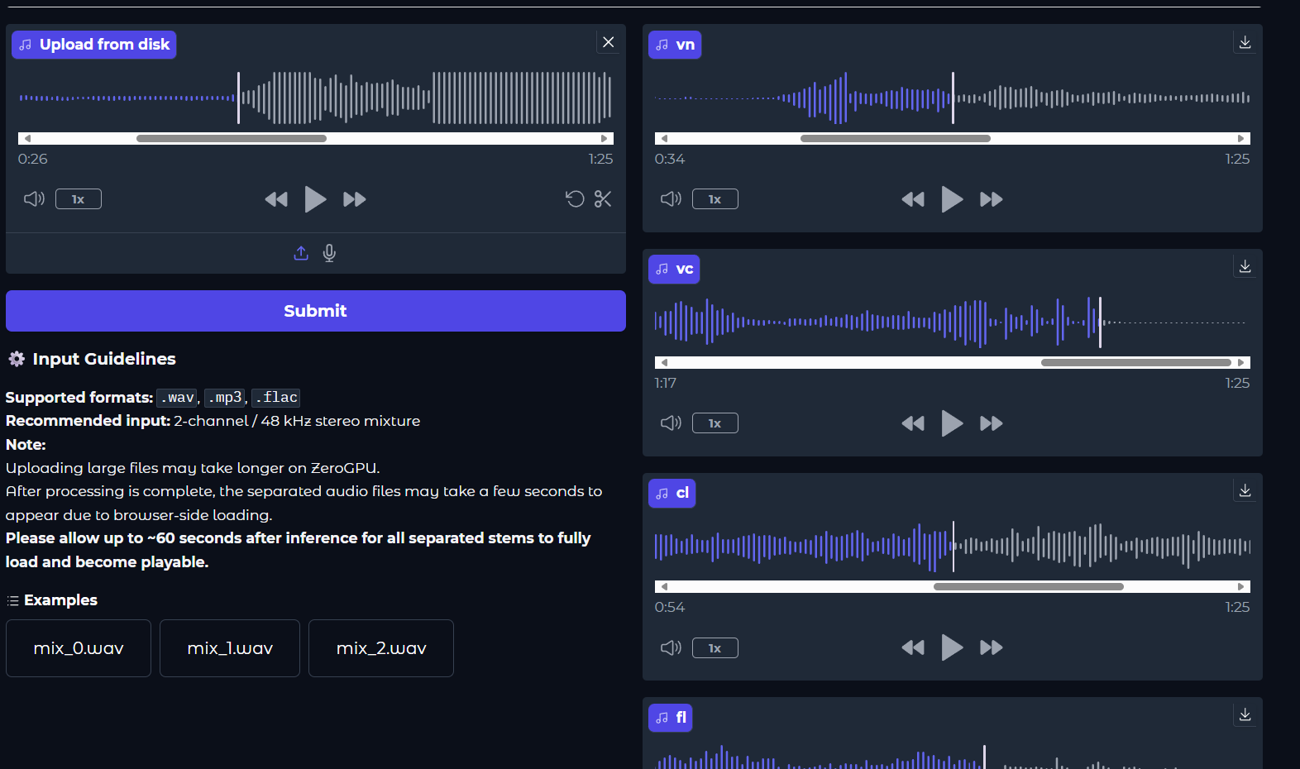This screenshot has width=1300, height=769.
Task: Change the vc track 1x playback speed
Action: click(x=715, y=423)
